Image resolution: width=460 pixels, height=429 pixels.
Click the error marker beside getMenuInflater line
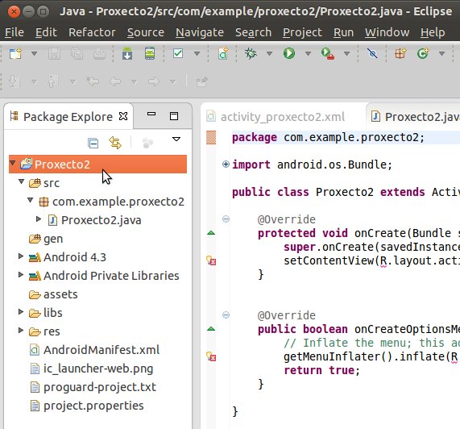click(x=211, y=356)
